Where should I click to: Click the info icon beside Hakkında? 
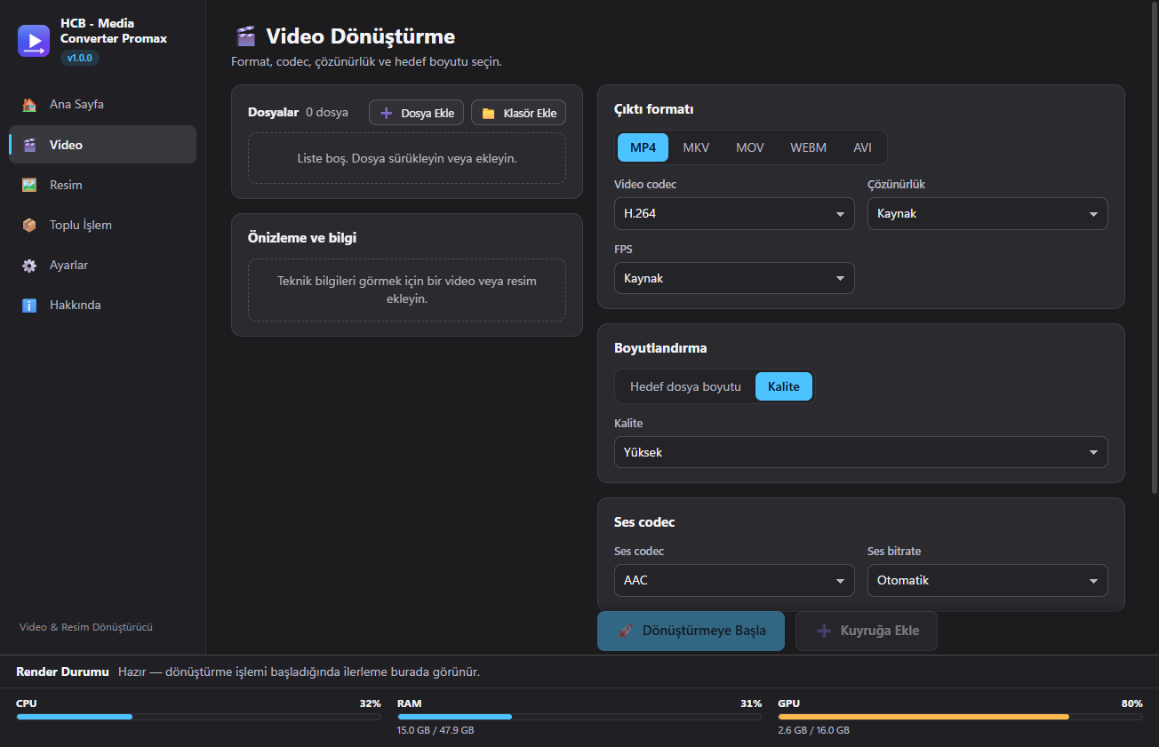point(29,306)
